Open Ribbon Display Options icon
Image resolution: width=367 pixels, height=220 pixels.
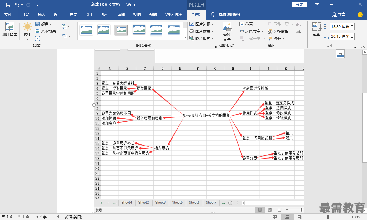(x=317, y=4)
